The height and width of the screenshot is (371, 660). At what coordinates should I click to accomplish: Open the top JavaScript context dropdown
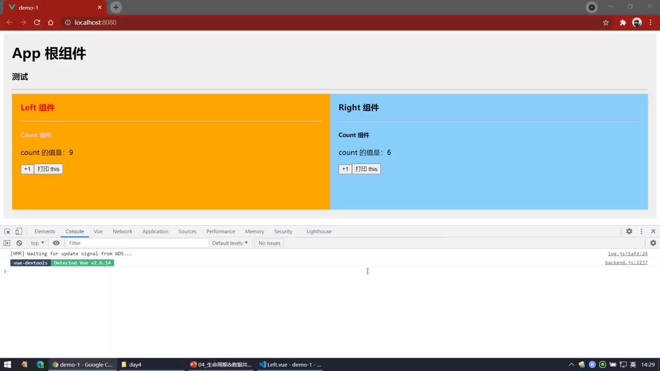click(37, 243)
